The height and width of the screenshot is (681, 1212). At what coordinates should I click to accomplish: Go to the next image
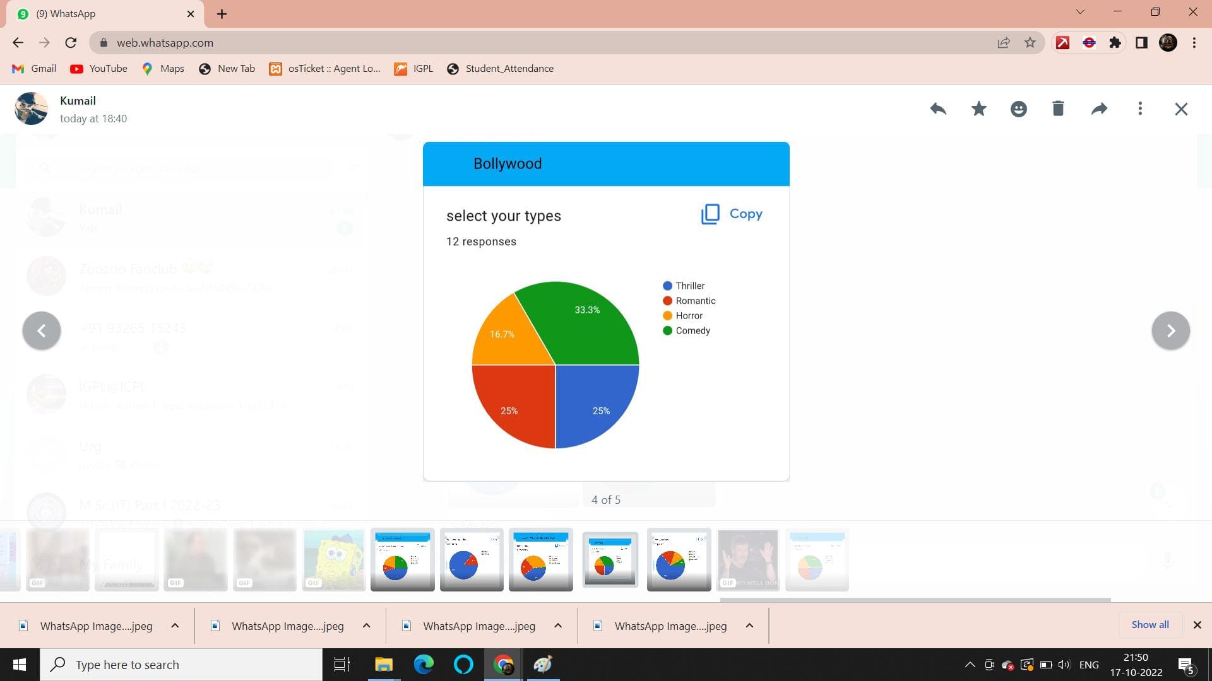[1170, 330]
